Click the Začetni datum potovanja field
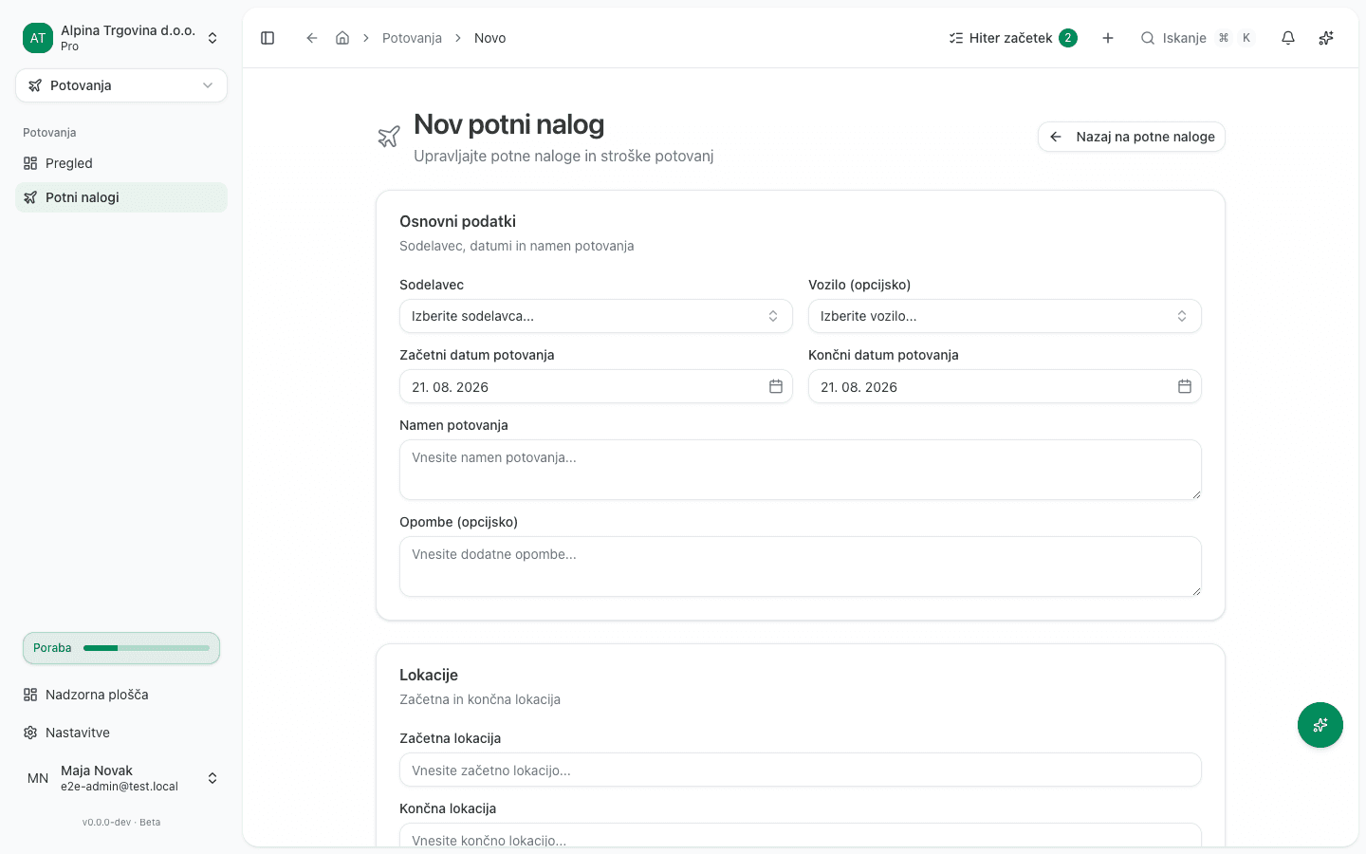The height and width of the screenshot is (854, 1366). click(596, 386)
